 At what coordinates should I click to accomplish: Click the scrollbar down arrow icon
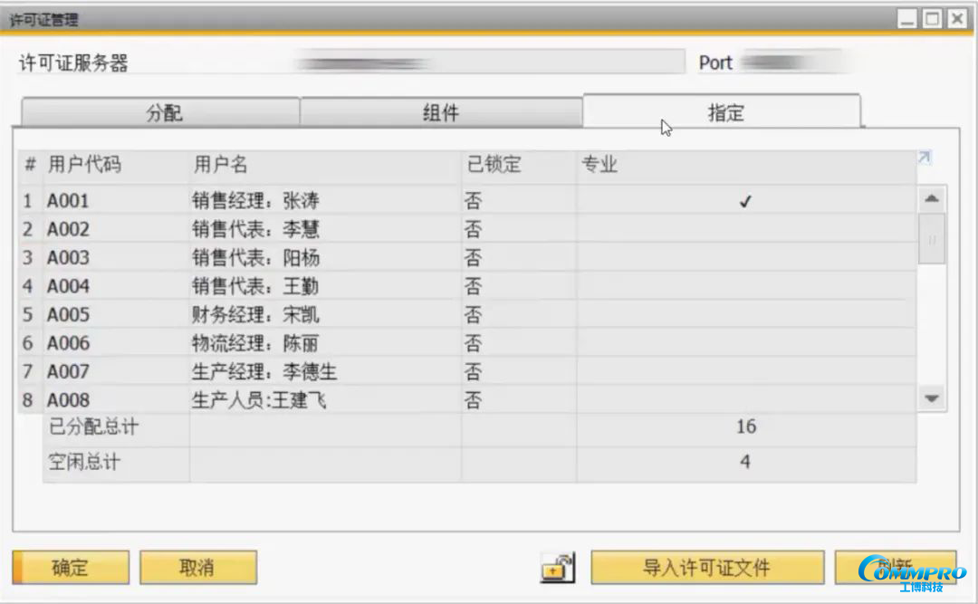pyautogui.click(x=933, y=398)
